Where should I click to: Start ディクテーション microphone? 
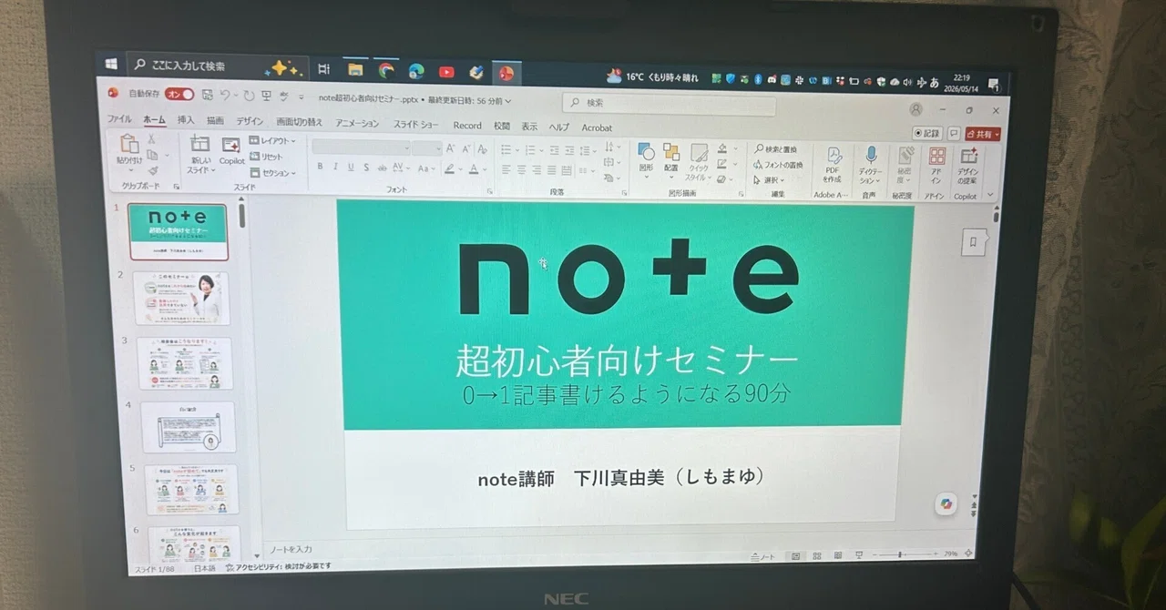coord(870,165)
